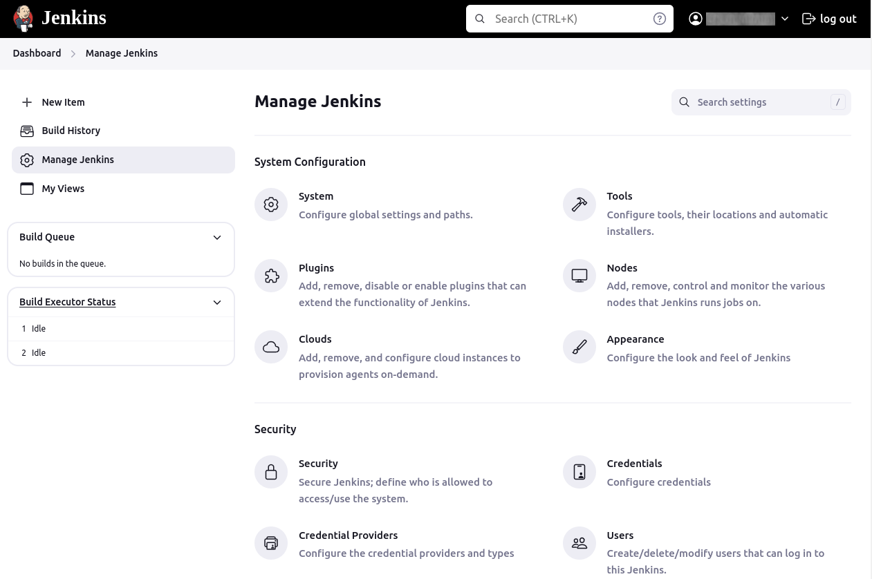
Task: Open the user account dropdown arrow
Action: (785, 19)
